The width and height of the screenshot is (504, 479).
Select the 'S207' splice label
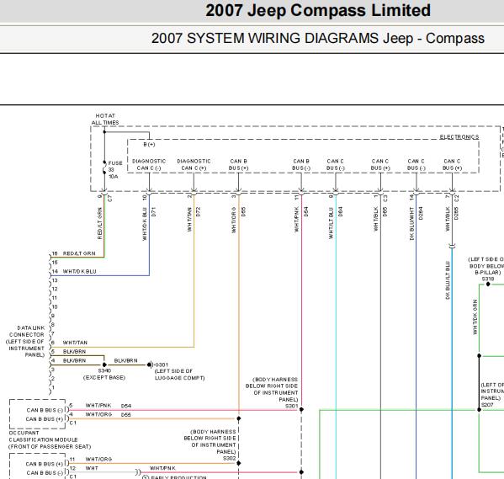487,405
